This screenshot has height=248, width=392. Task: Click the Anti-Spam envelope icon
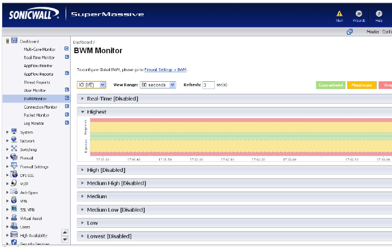14,191
